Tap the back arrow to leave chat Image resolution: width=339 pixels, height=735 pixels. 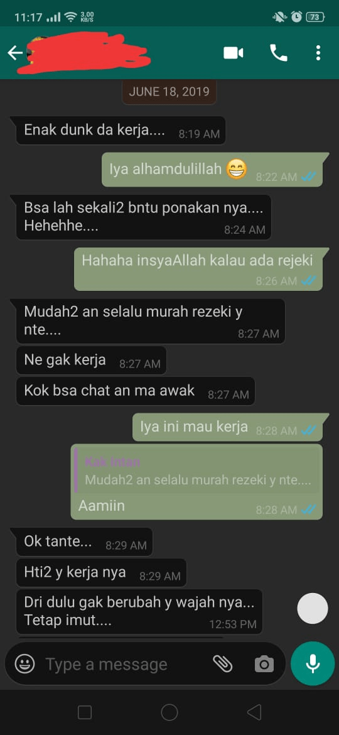pos(15,53)
